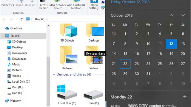Select October 4 on the calendar

pos(160,34)
